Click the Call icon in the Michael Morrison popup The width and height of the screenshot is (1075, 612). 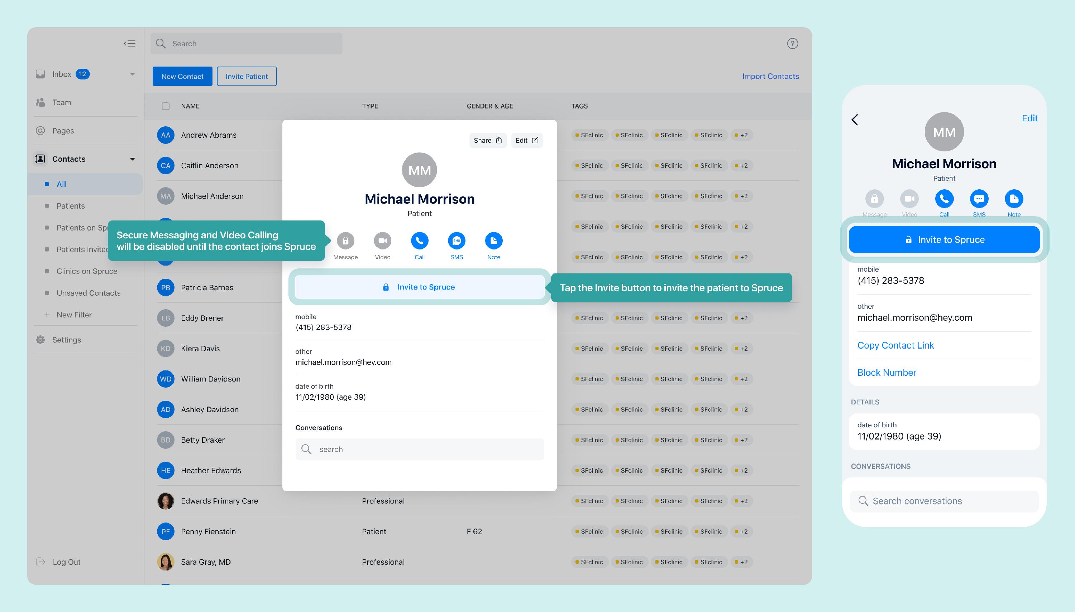click(x=420, y=241)
